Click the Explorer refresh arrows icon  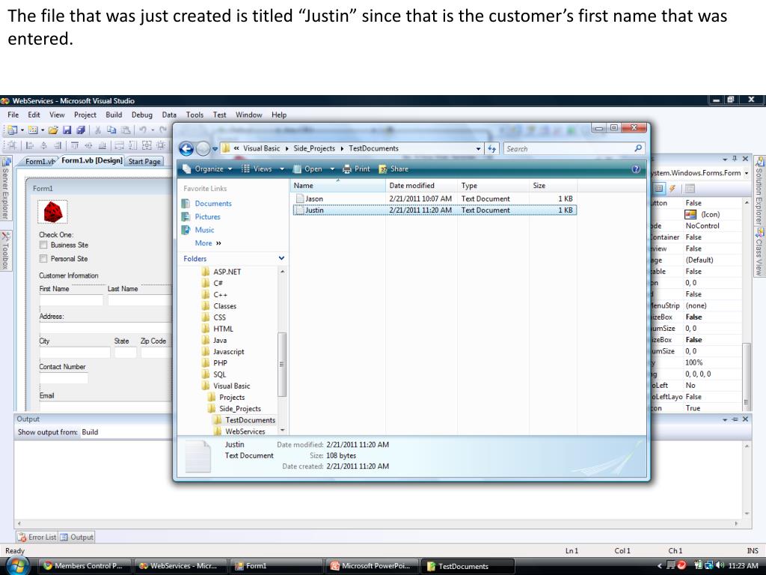[492, 149]
